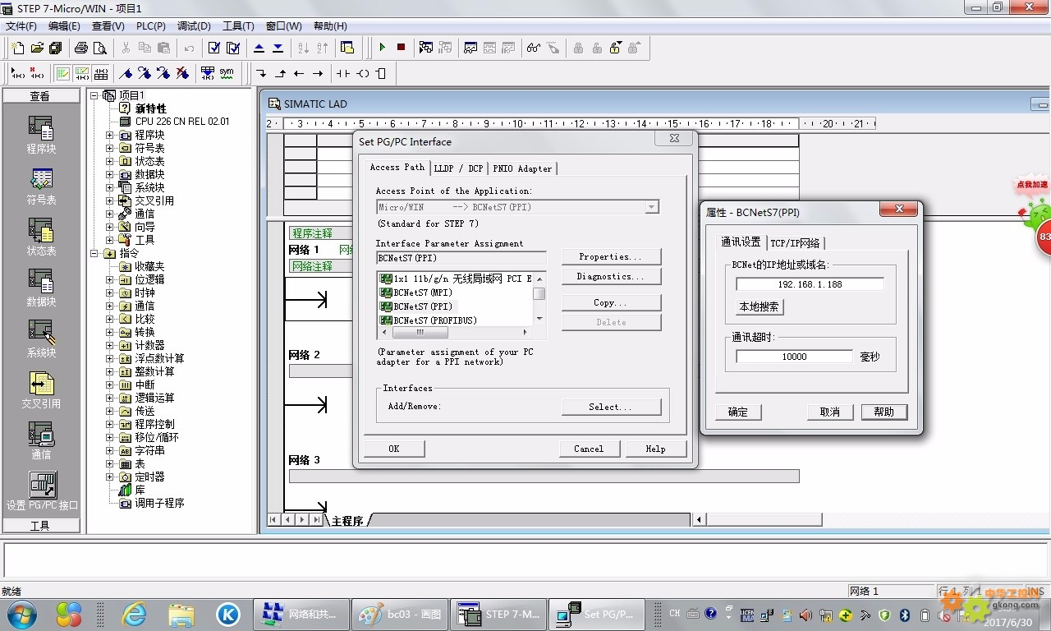Image resolution: width=1051 pixels, height=631 pixels.
Task: Click the line-right arrow ladder icon
Action: click(x=318, y=73)
